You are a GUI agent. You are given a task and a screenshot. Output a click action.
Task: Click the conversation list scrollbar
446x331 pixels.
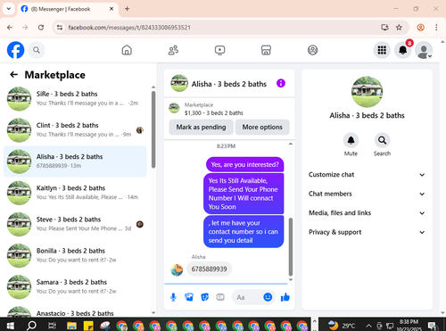pyautogui.click(x=153, y=129)
